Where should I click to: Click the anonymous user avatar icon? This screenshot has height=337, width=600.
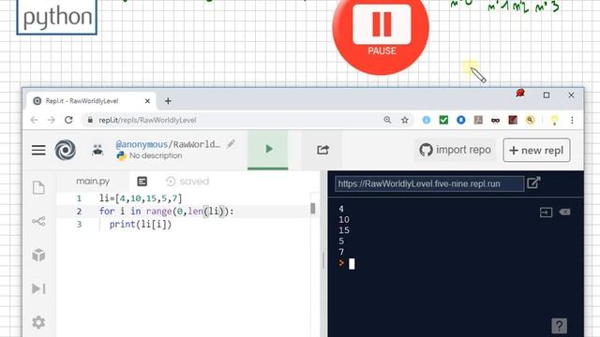tap(97, 150)
